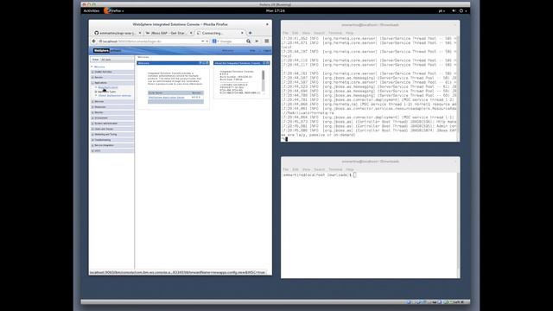Expand the Services section

[x=112, y=102]
